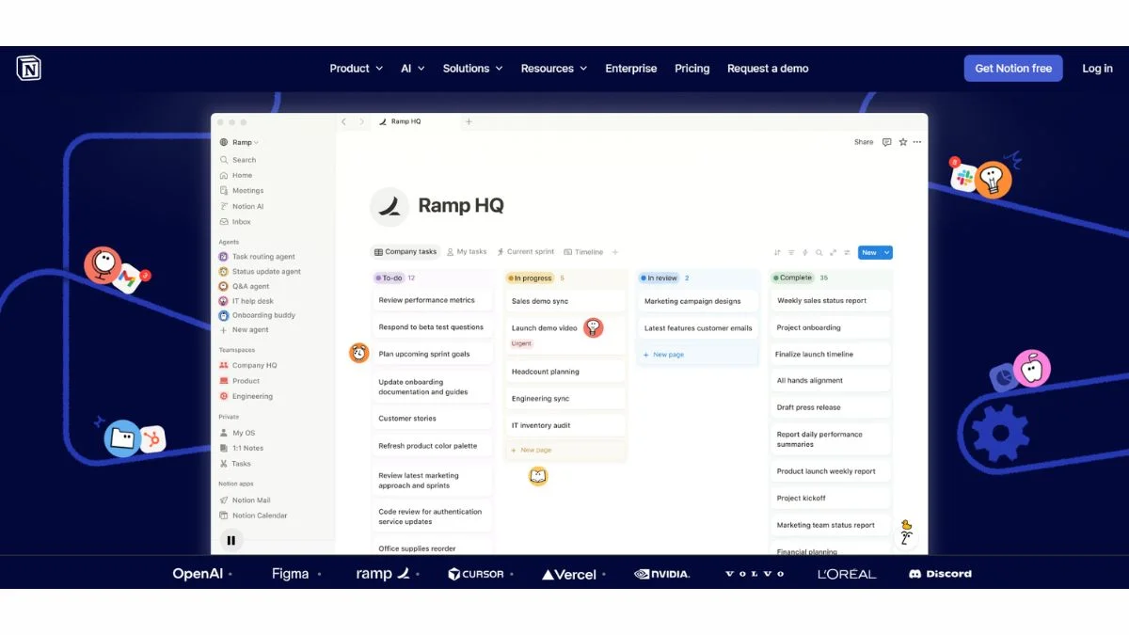Open the Weekly sales status report card

coord(830,301)
